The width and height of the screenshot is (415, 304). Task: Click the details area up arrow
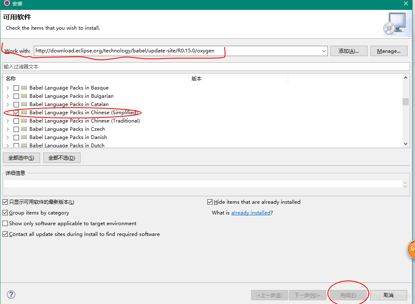[x=405, y=182]
